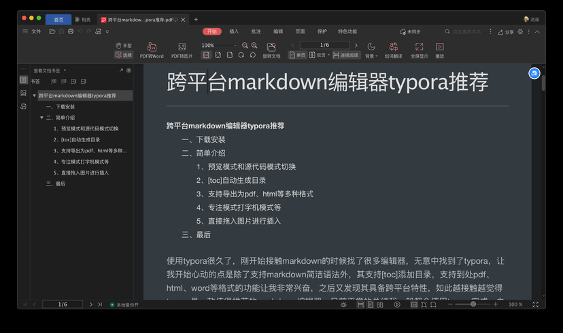563x333 pixels.
Task: Toggle eye protection mode in status bar
Action: (343, 304)
